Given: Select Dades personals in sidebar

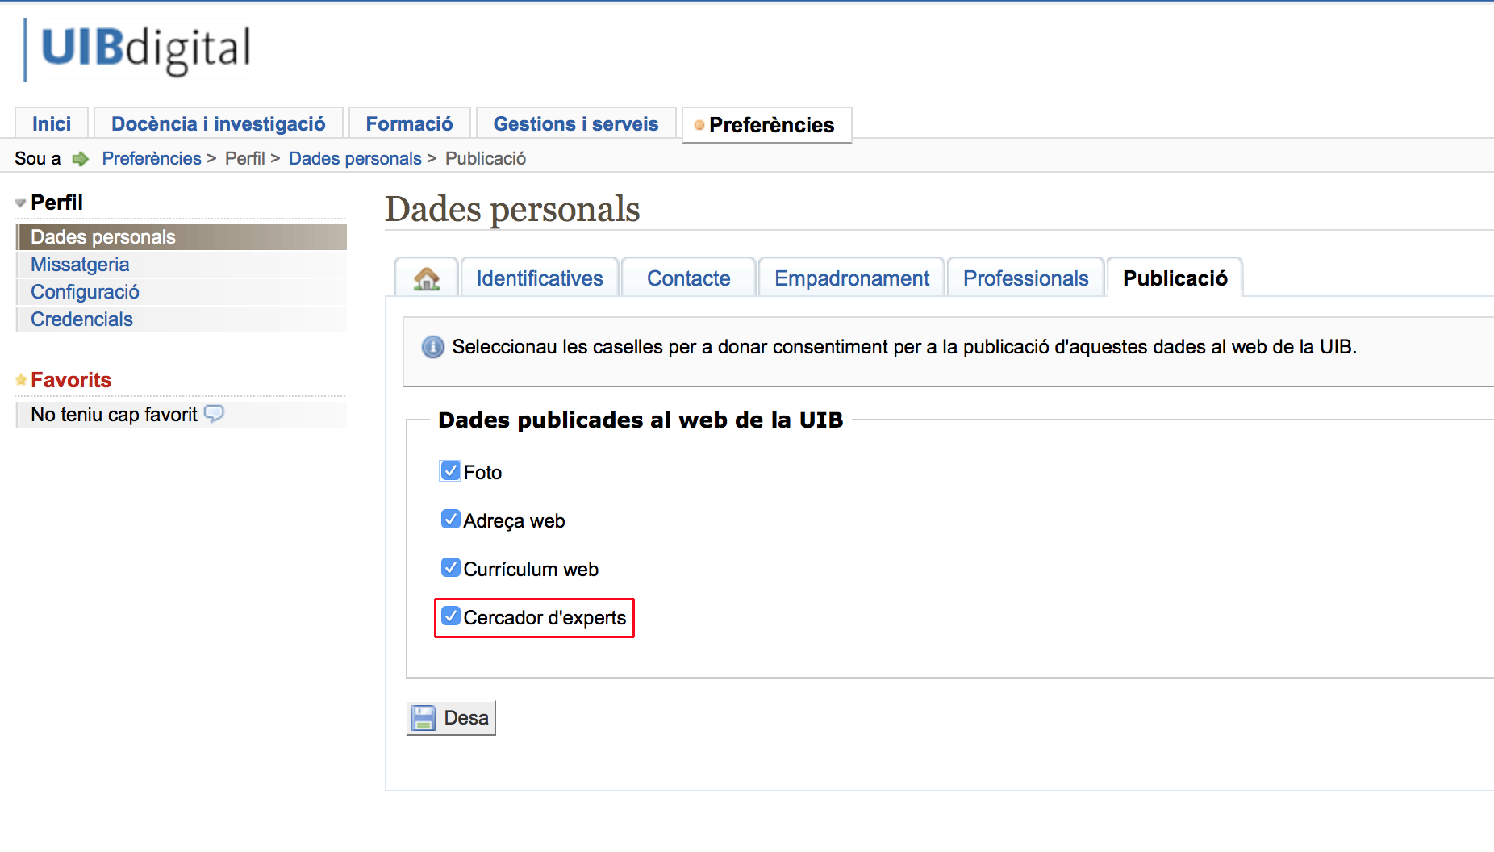Looking at the screenshot, I should 182,237.
